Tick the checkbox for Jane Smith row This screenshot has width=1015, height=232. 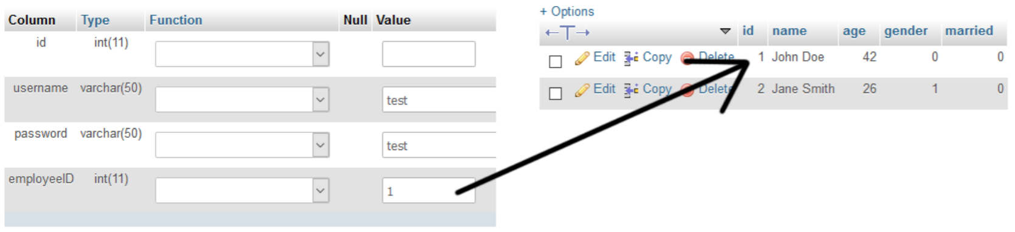[x=555, y=93]
